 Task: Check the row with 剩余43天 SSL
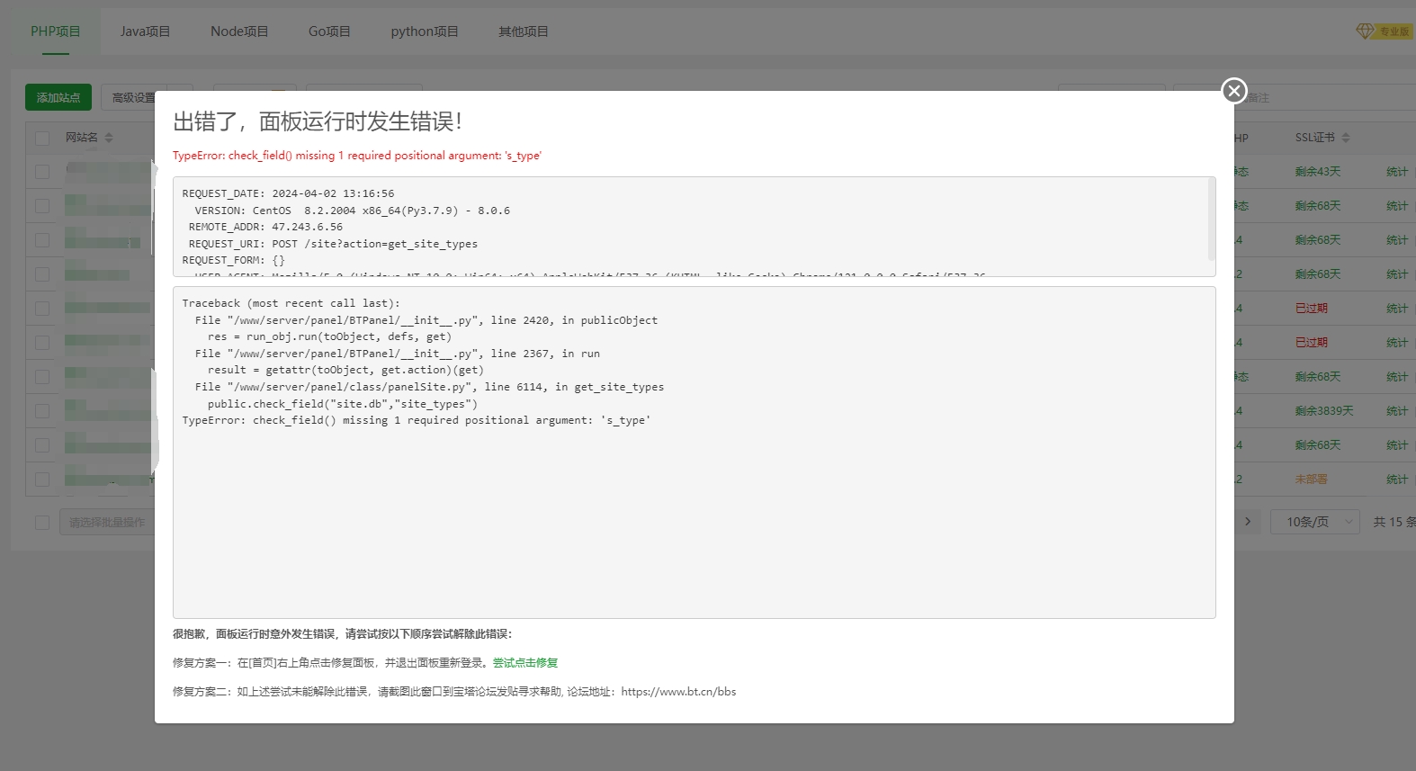42,172
